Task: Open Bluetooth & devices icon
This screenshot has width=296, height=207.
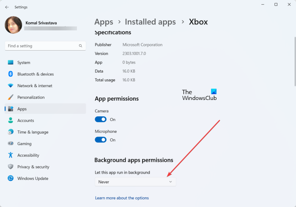Action: [11, 74]
